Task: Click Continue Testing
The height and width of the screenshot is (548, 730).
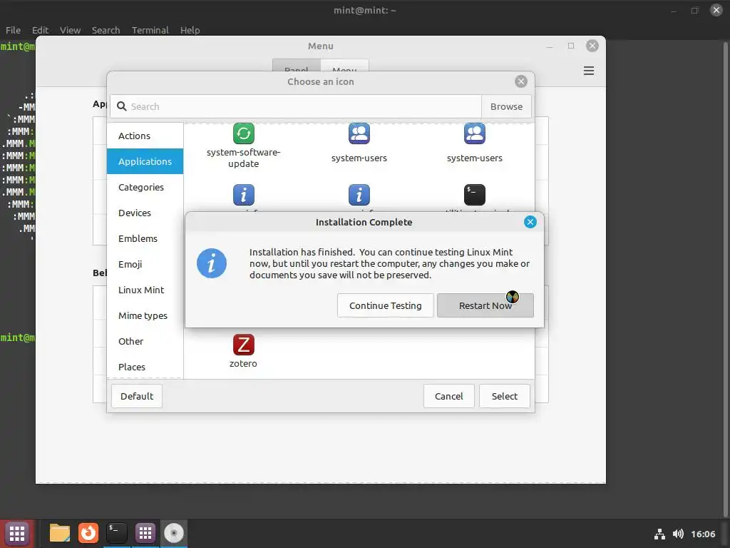Action: (x=386, y=305)
